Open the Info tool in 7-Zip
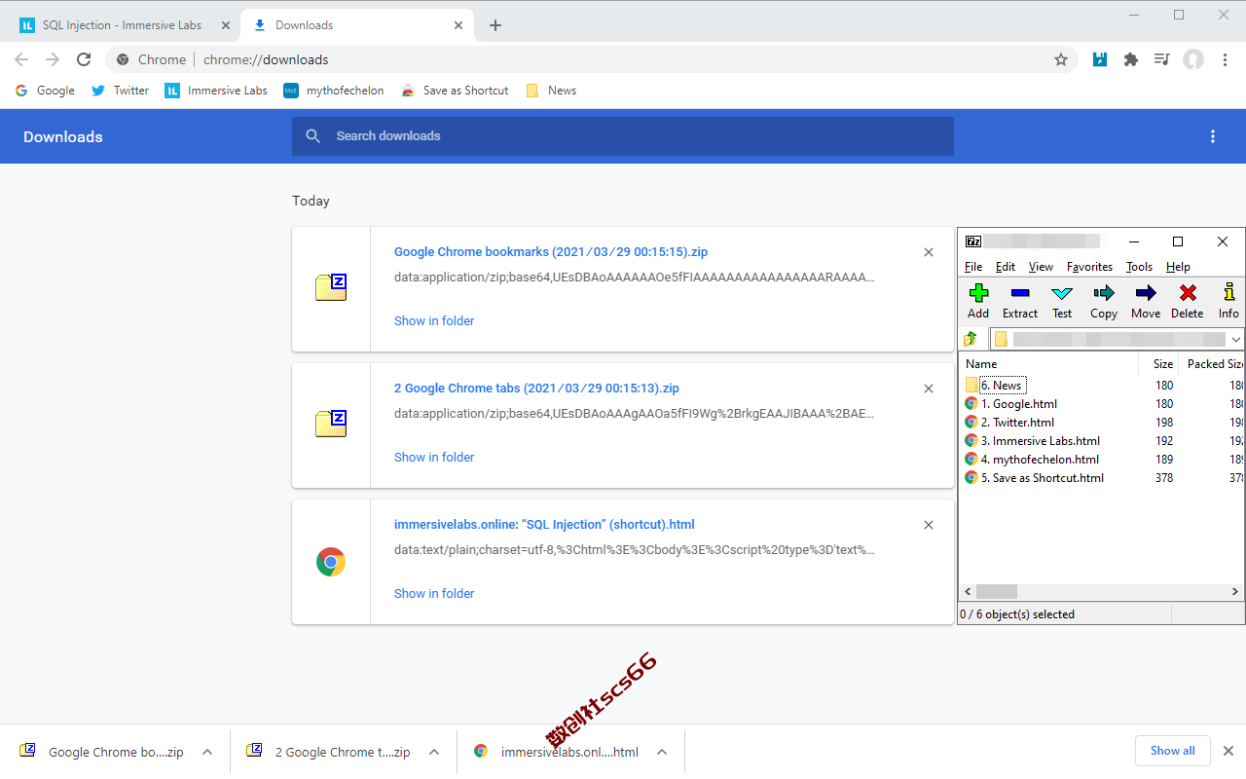The width and height of the screenshot is (1246, 779). [x=1228, y=300]
